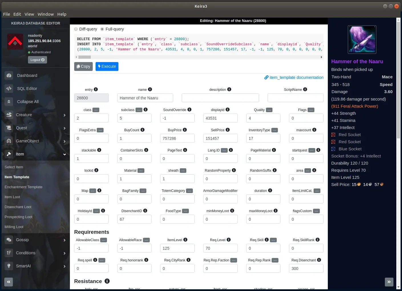Click the Quality selector ellipsis button
This screenshot has width=402, height=291.
point(269,110)
